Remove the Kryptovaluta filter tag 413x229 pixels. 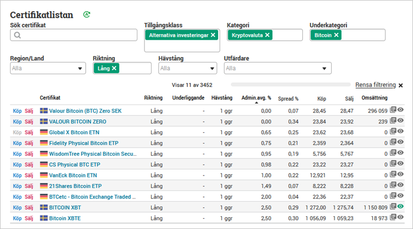pos(268,35)
